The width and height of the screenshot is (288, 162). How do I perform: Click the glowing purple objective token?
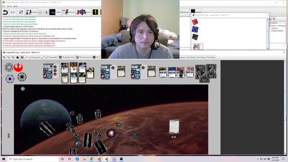pos(111,133)
